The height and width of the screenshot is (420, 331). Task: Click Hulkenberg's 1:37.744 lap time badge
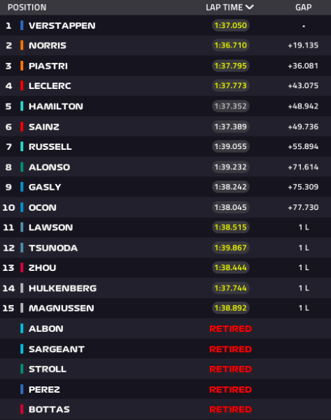230,288
